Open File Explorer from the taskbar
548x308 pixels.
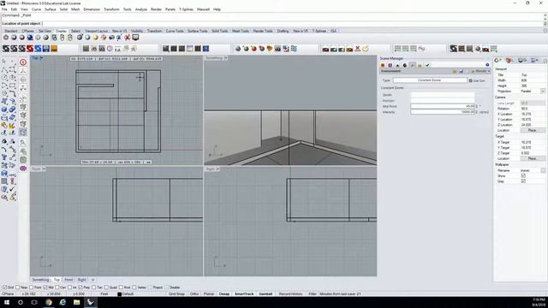pos(76,302)
